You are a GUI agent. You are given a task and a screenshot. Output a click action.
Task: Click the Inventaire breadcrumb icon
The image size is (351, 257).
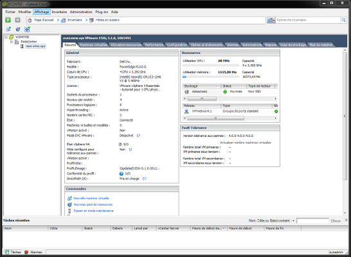[x=64, y=20]
